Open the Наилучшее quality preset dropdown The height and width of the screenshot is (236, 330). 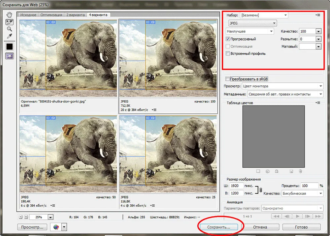coord(250,31)
